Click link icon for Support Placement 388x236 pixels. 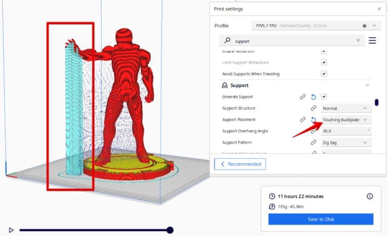pyautogui.click(x=303, y=120)
